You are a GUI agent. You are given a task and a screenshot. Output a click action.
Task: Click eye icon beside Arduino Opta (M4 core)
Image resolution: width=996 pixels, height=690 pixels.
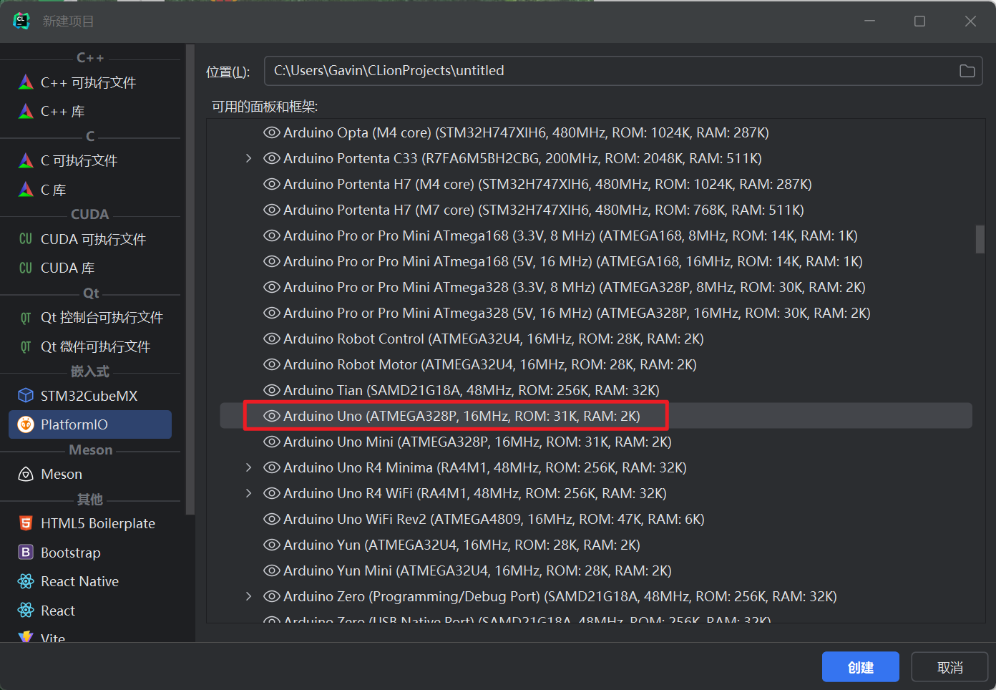(x=272, y=132)
